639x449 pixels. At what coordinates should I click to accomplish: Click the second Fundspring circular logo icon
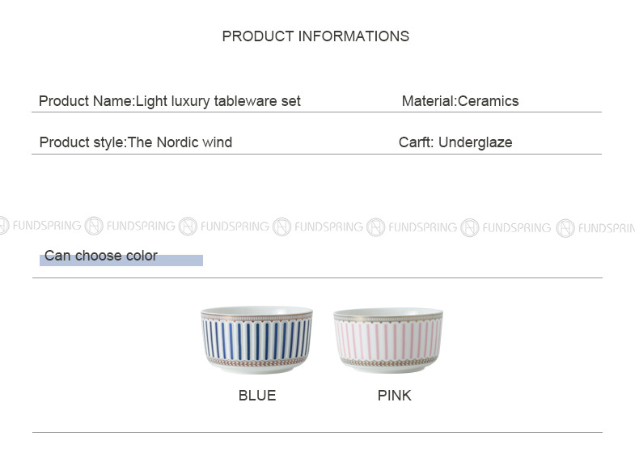tap(188, 227)
